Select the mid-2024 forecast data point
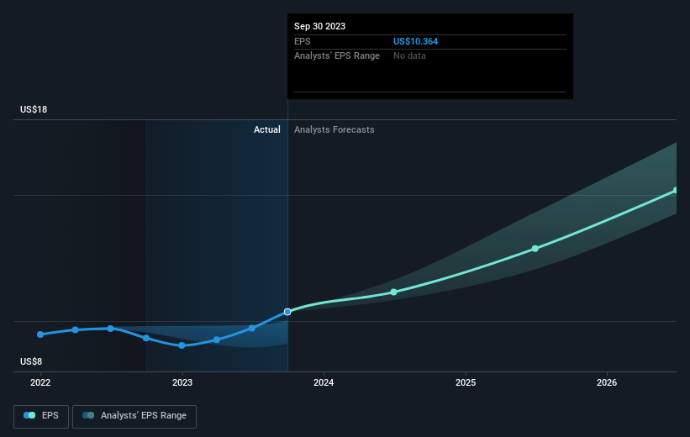 [x=394, y=292]
